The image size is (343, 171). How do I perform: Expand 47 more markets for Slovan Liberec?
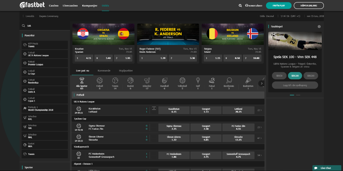click(259, 138)
